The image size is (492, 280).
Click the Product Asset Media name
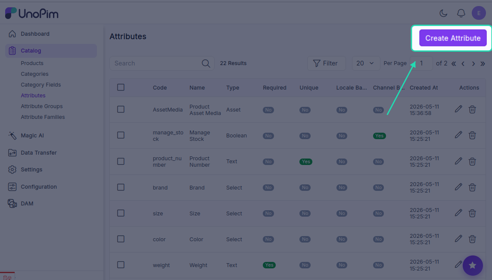point(205,110)
